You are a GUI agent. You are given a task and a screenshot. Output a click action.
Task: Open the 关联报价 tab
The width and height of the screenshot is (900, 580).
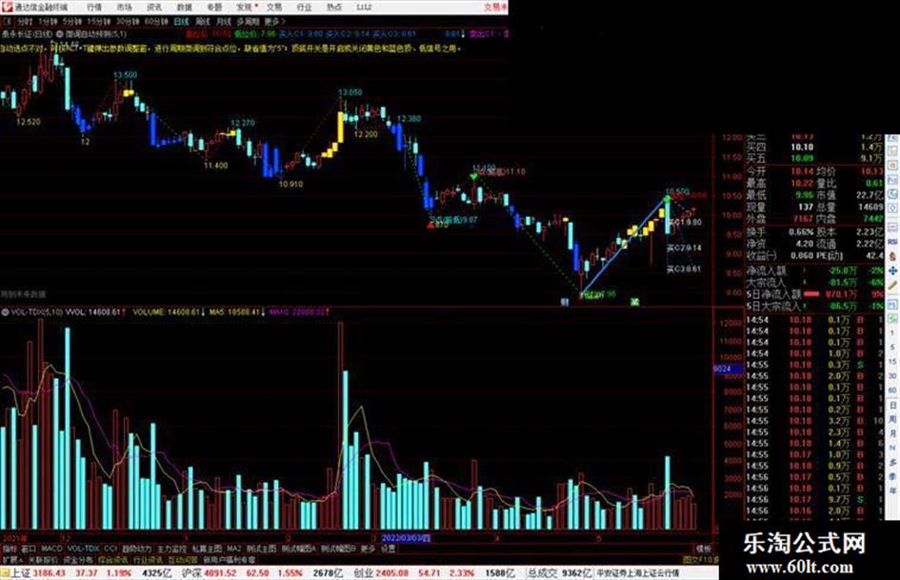43,559
